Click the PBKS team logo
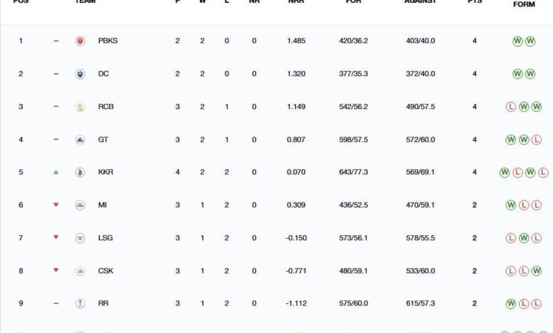 80,41
